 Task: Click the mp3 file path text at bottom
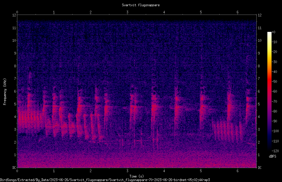[x=105, y=180]
